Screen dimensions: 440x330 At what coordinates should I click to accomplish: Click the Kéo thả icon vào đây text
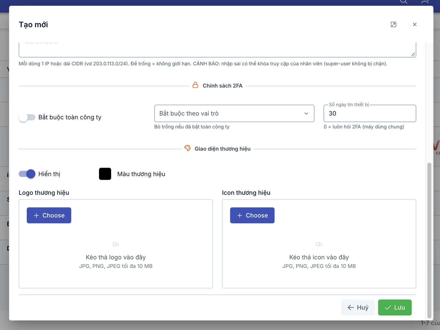coord(319,257)
